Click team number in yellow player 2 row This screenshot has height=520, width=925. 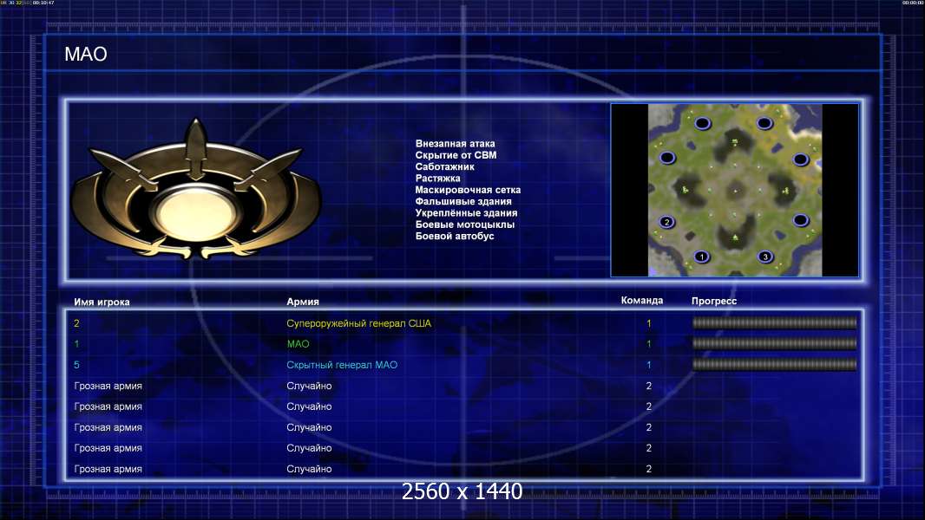point(649,323)
